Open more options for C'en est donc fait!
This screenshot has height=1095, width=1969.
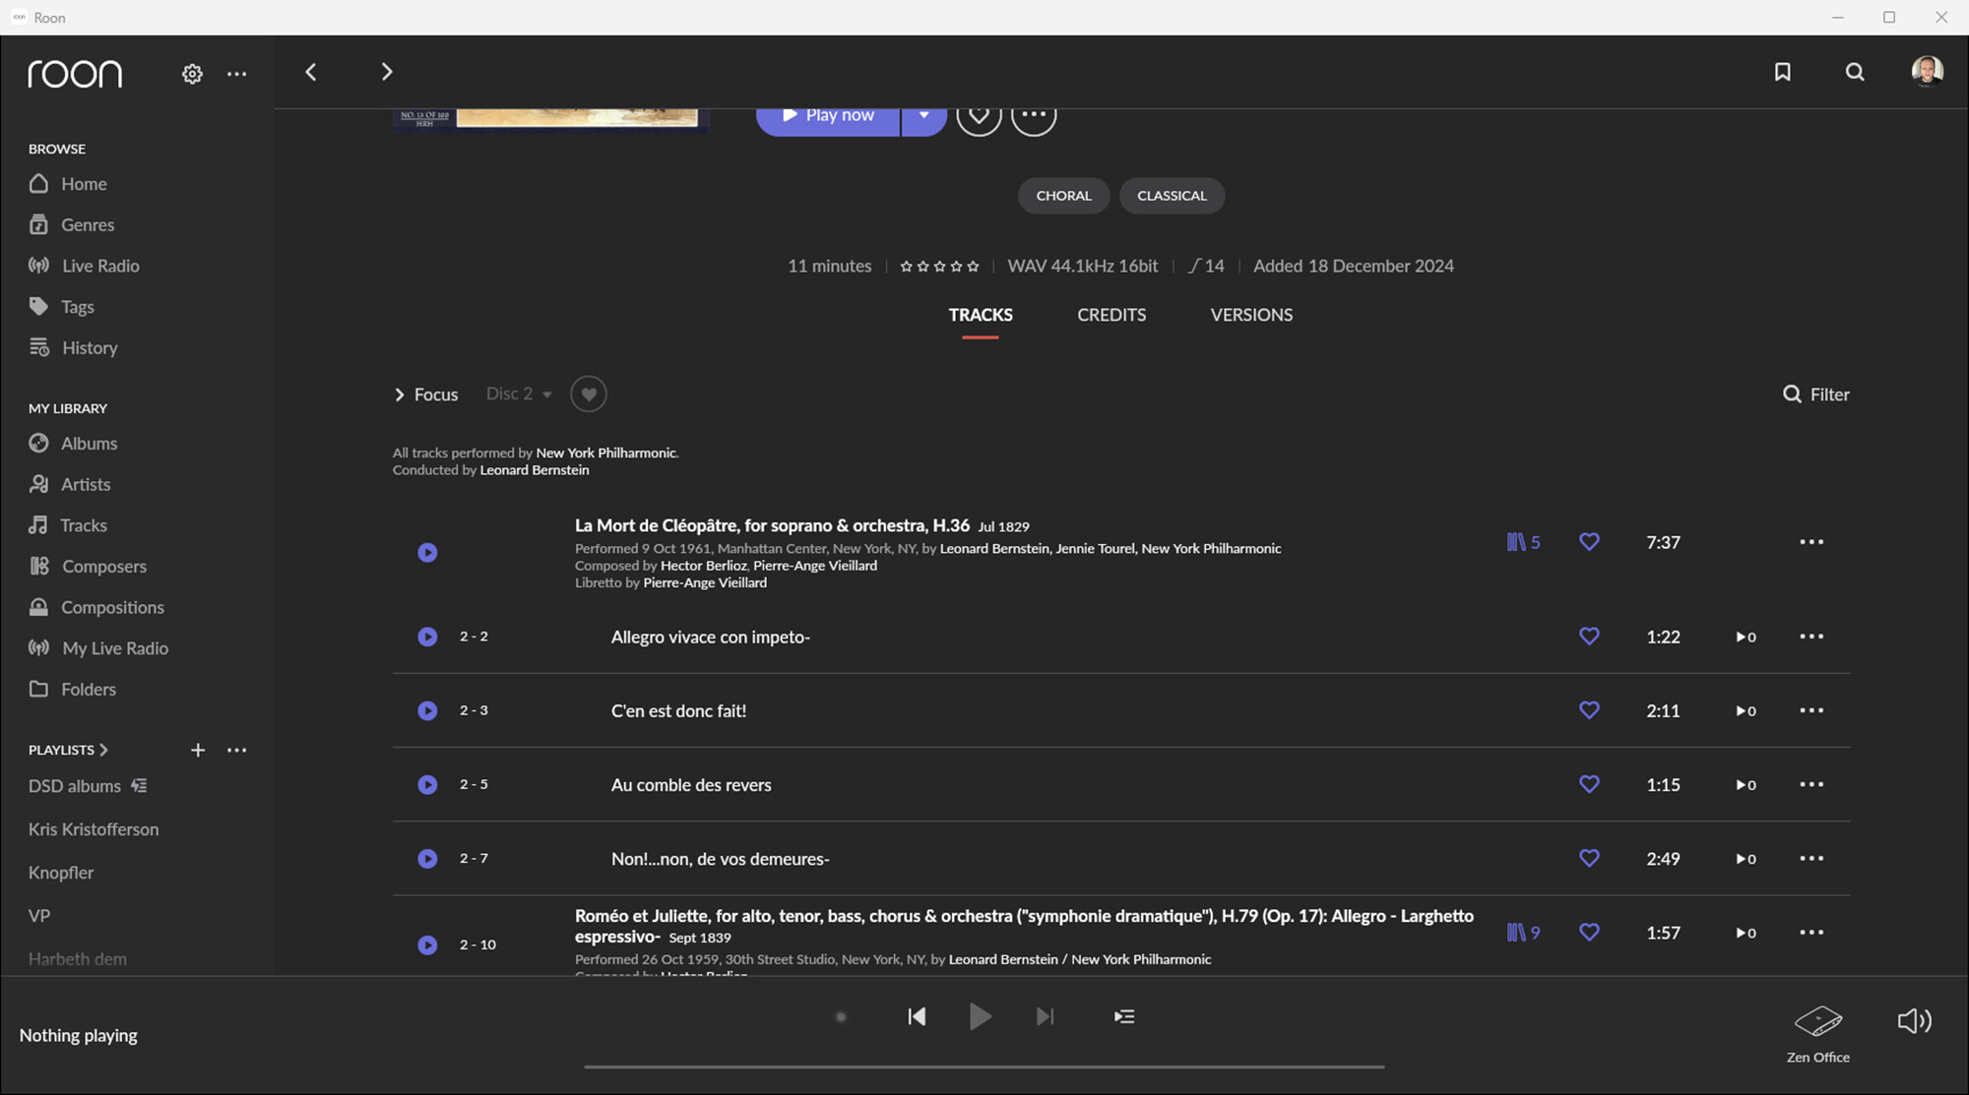coord(1811,710)
